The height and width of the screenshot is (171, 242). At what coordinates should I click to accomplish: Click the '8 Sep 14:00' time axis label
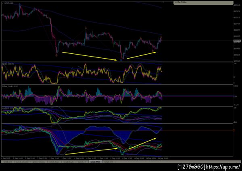(18, 158)
